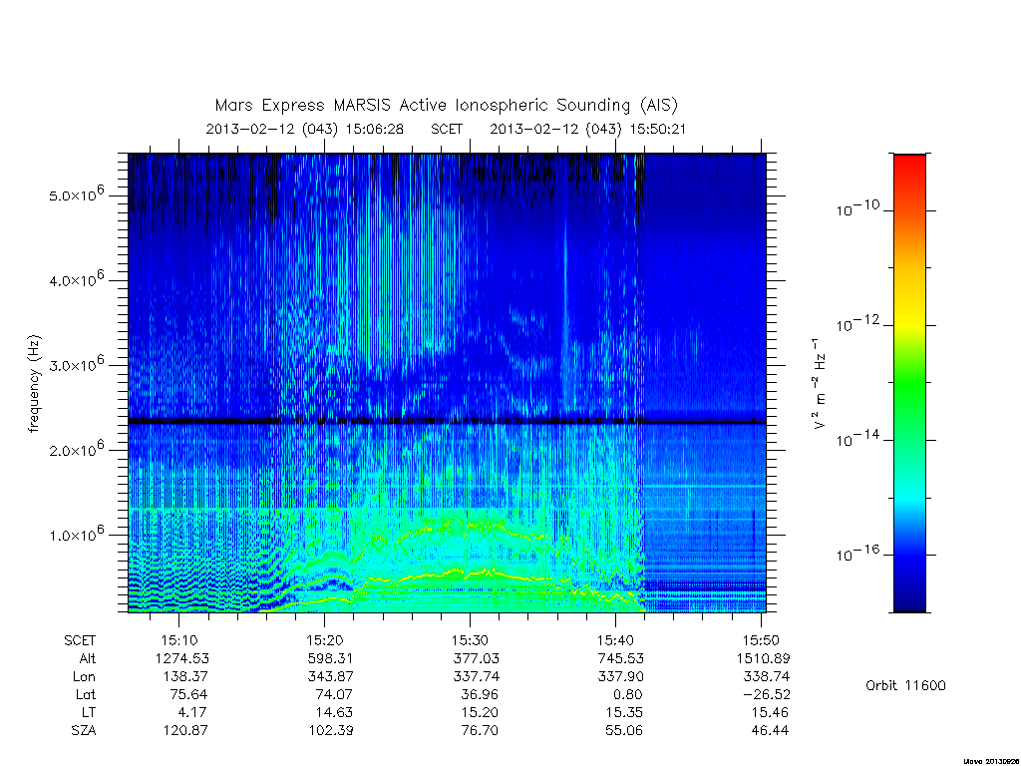Select the 15:20 SCET tick label
Screen dimensions: 1021x766
pyautogui.click(x=324, y=640)
